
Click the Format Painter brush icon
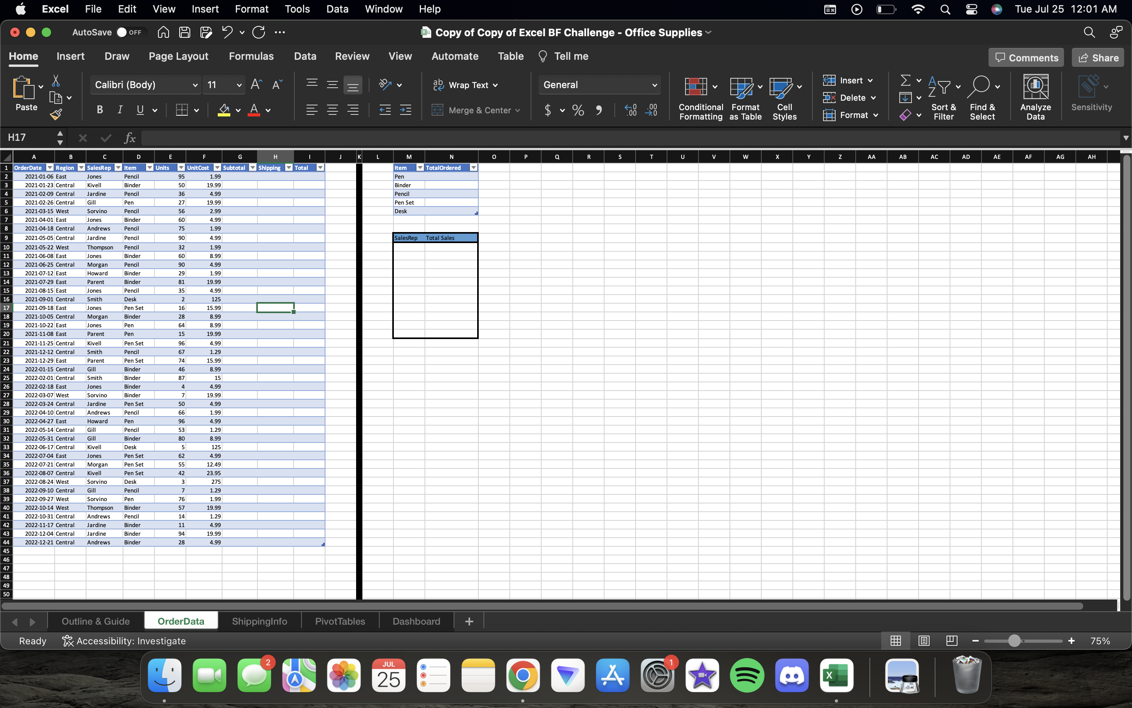point(56,114)
